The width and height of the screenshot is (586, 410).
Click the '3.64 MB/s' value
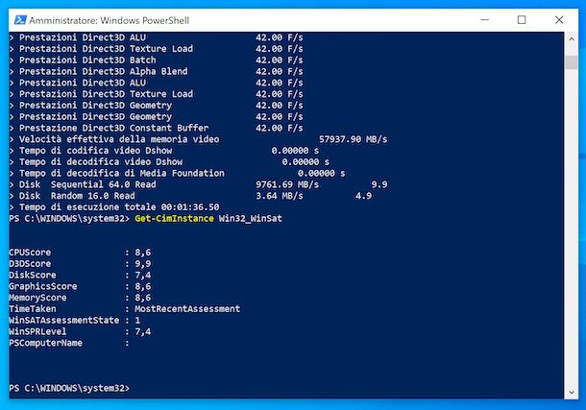280,196
